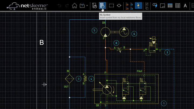Click the 'IN' label above the filter
Screen dimensions: 194x109
tap(68, 71)
